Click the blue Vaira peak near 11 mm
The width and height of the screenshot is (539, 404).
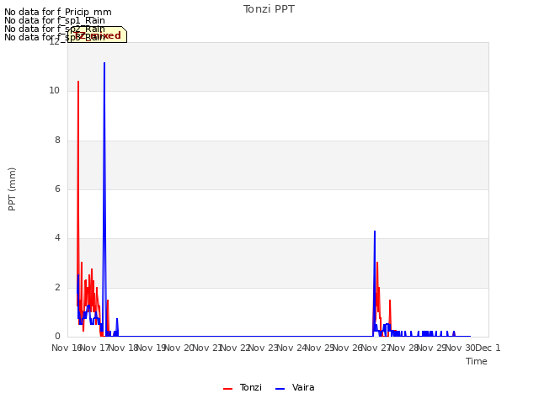104,63
